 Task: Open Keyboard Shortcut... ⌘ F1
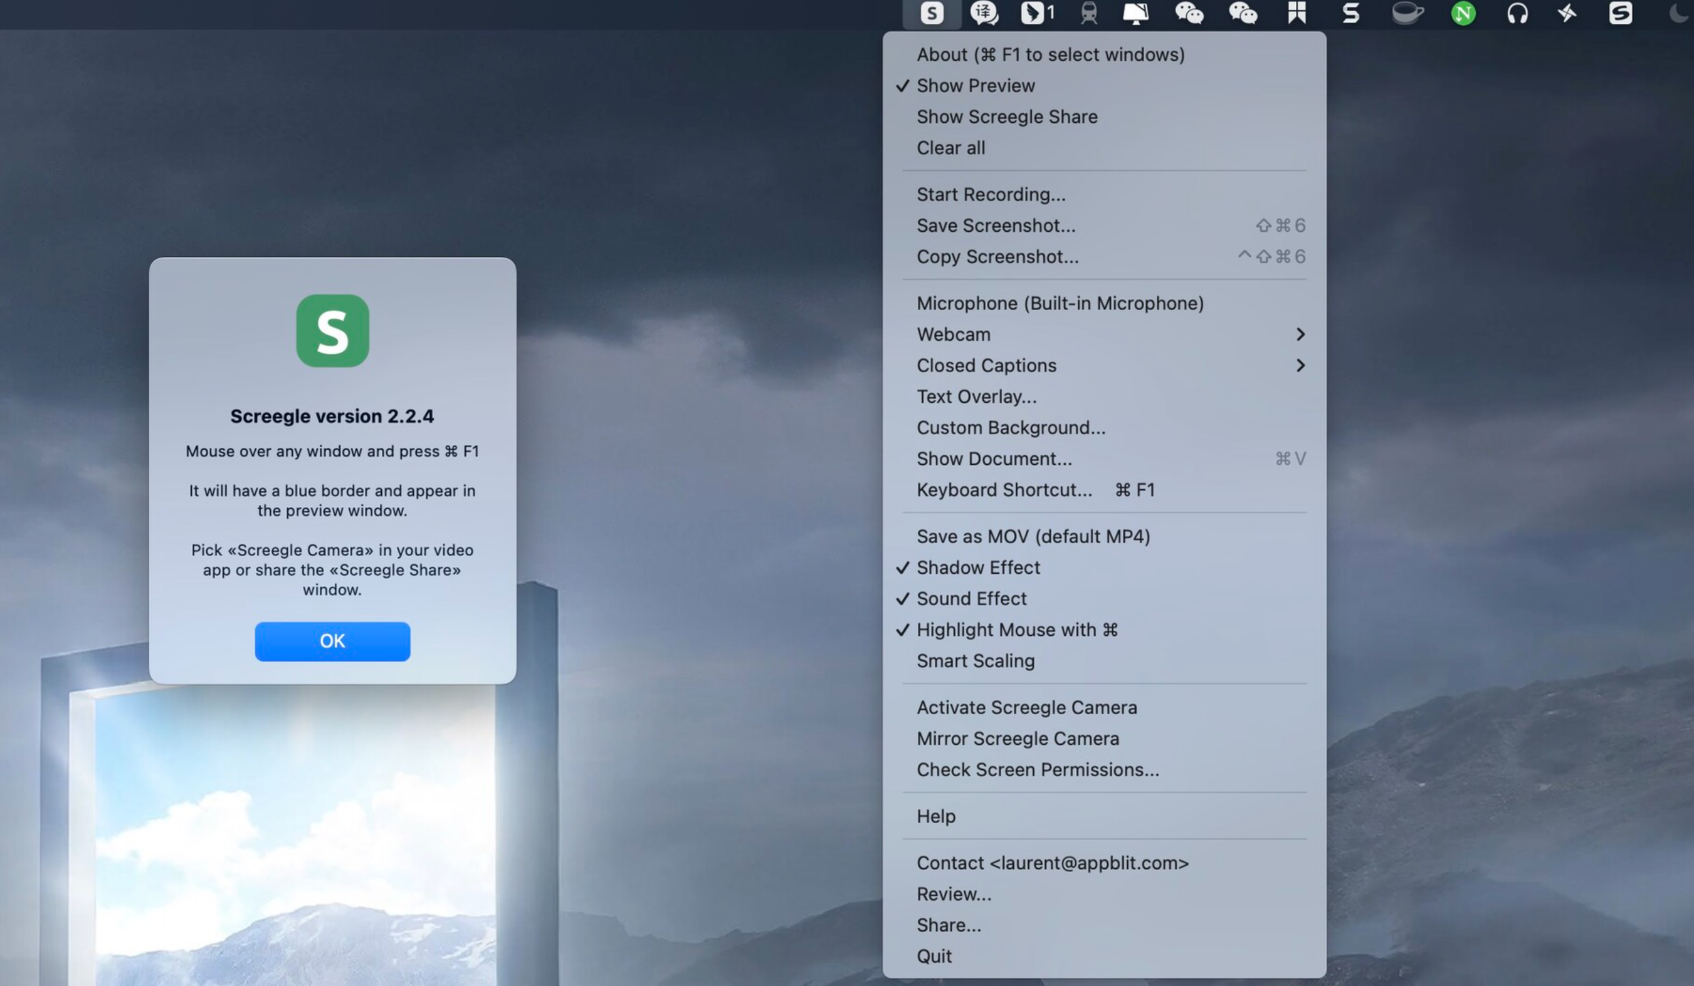pos(1105,490)
